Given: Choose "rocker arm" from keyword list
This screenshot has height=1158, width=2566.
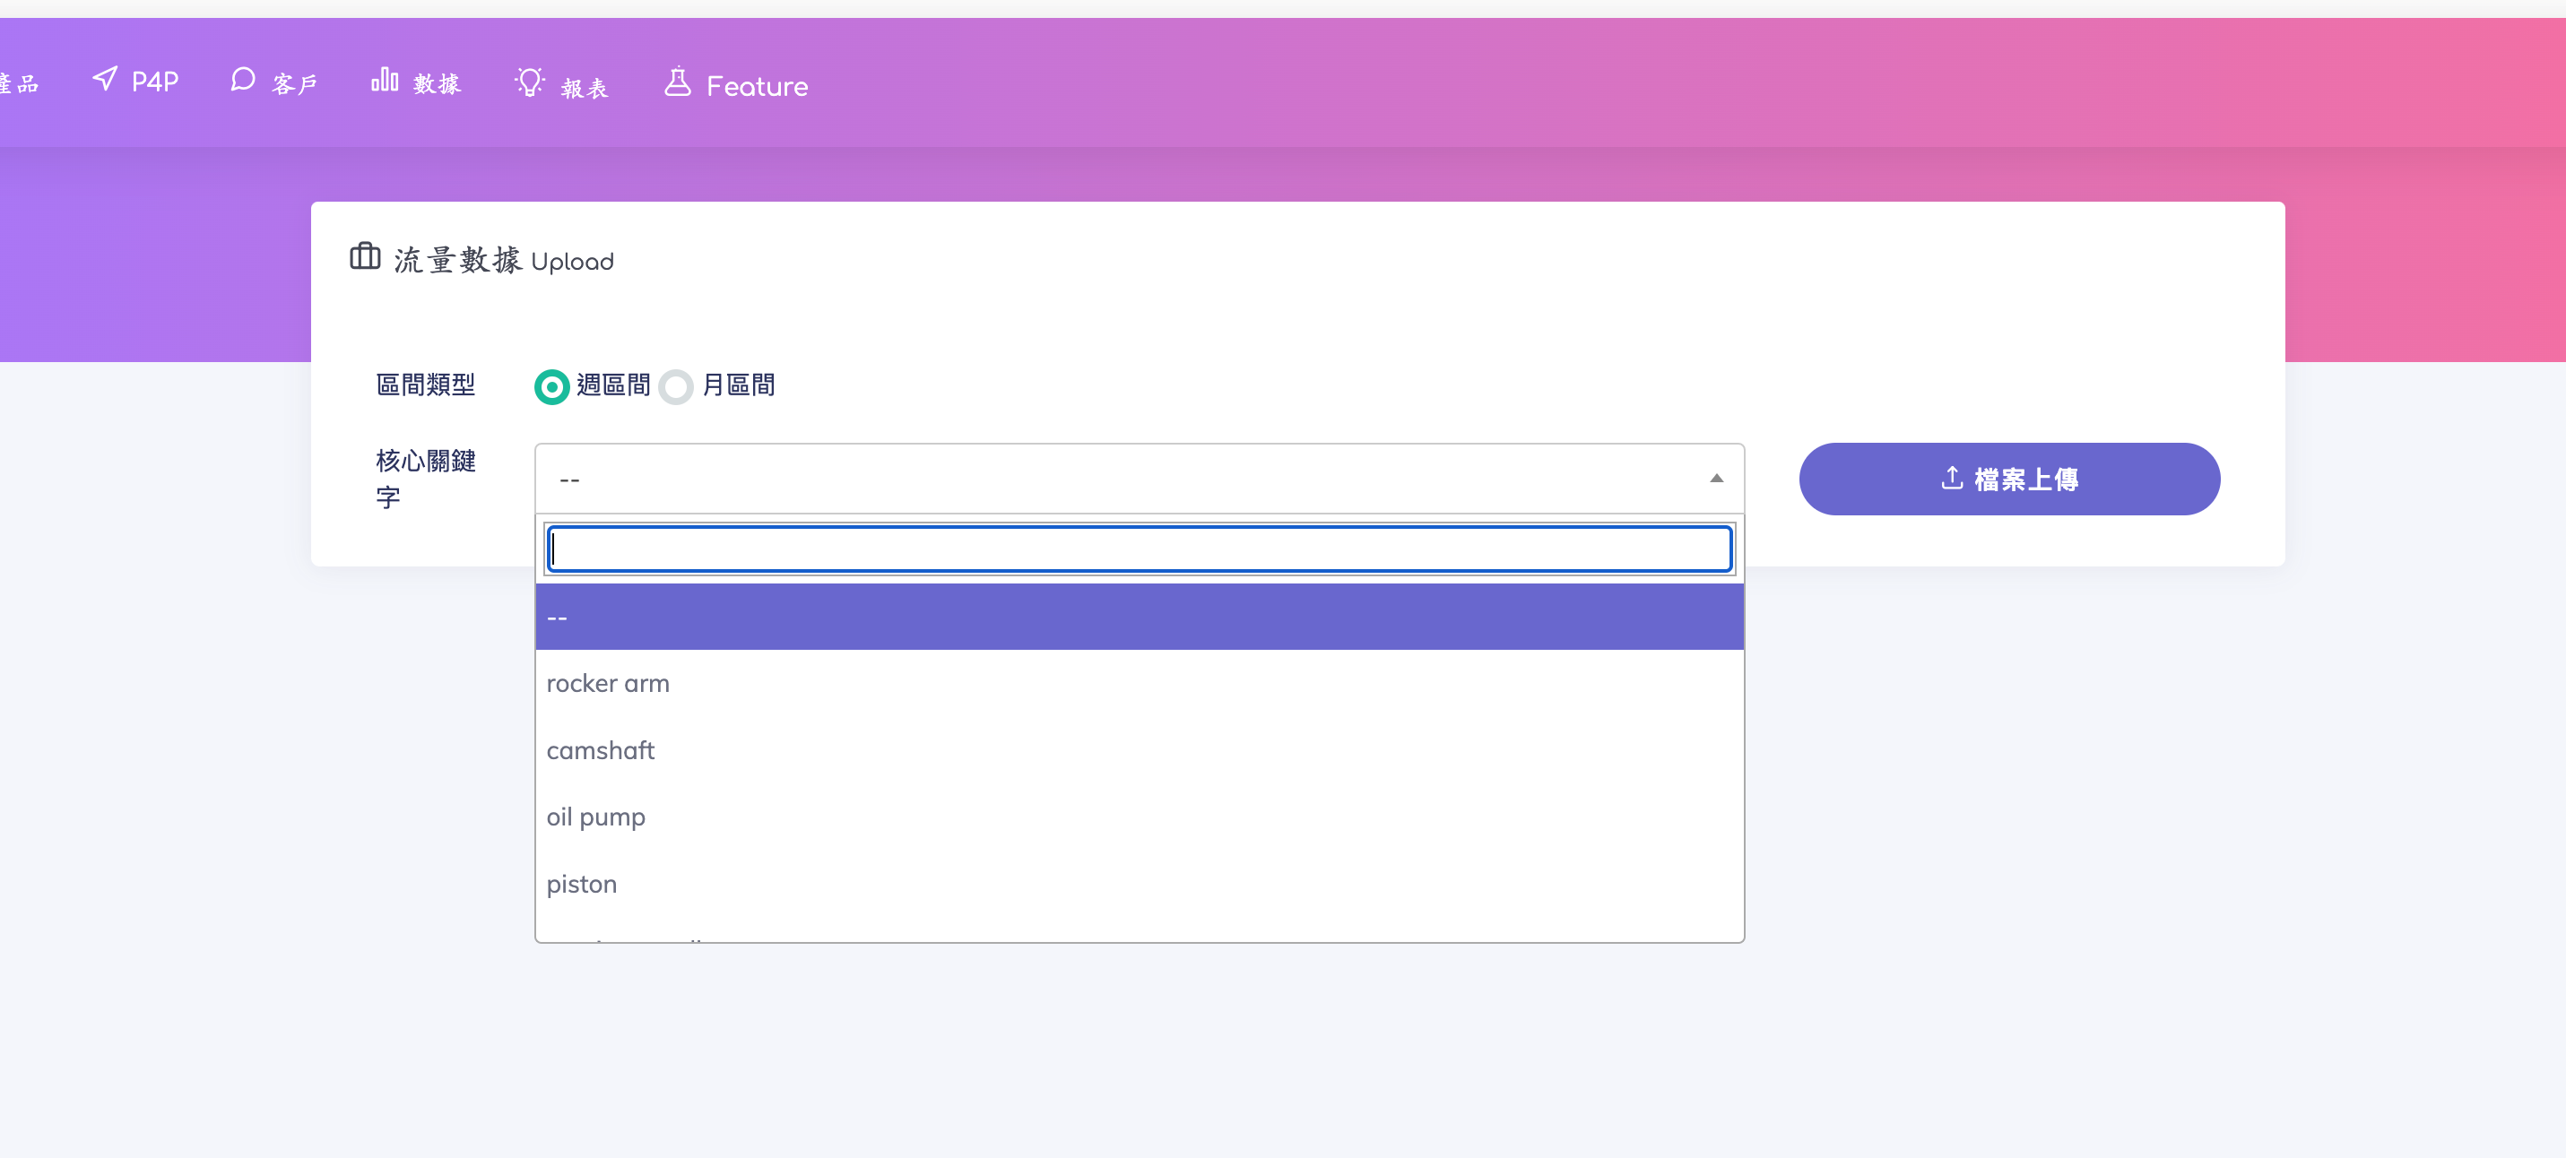Looking at the screenshot, I should 608,684.
